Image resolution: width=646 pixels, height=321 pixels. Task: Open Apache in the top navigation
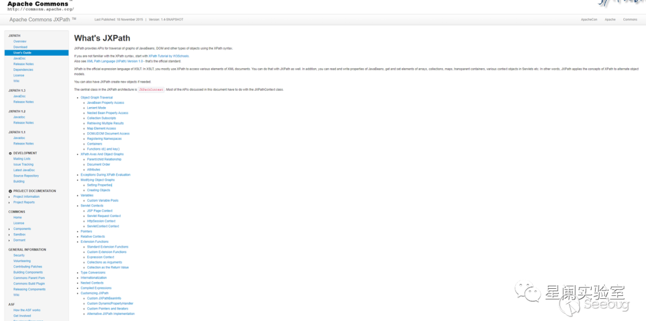point(610,19)
